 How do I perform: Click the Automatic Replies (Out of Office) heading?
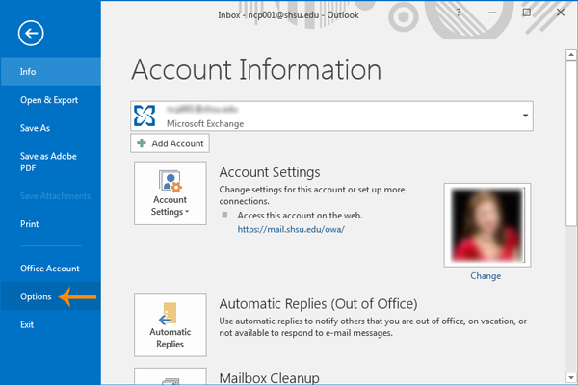318,304
